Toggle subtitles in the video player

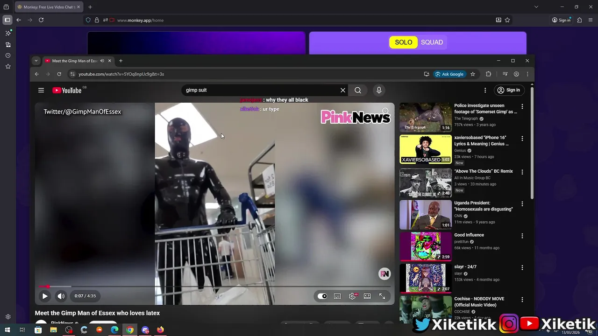tap(337, 296)
